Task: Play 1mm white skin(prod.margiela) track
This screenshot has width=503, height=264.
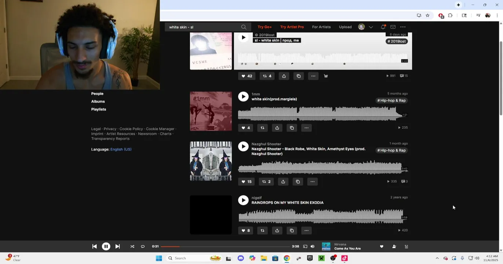Action: pos(243,96)
